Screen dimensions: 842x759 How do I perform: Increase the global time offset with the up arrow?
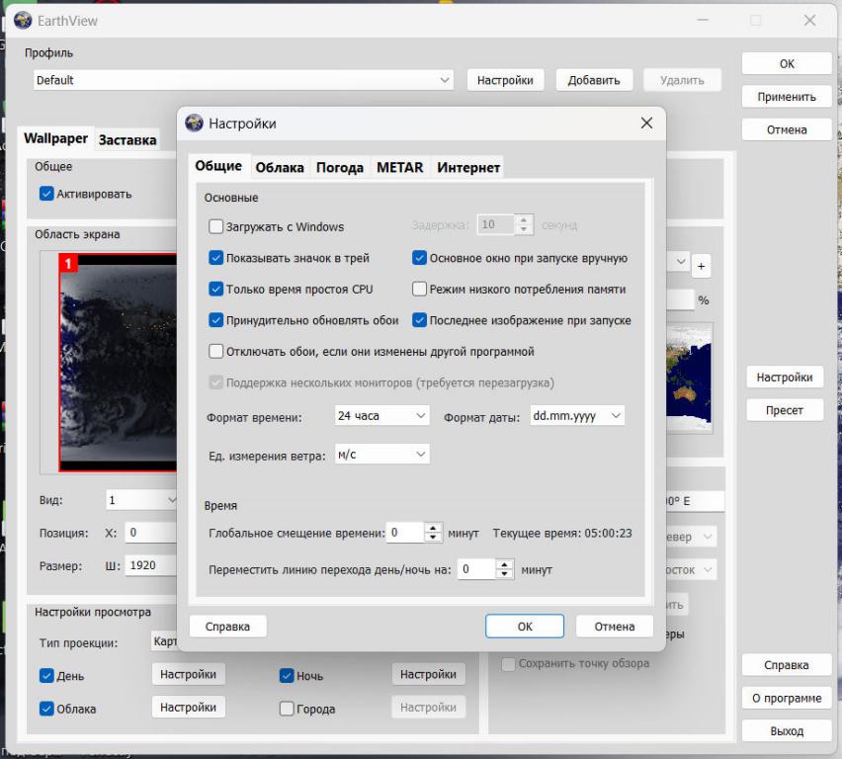(x=433, y=528)
